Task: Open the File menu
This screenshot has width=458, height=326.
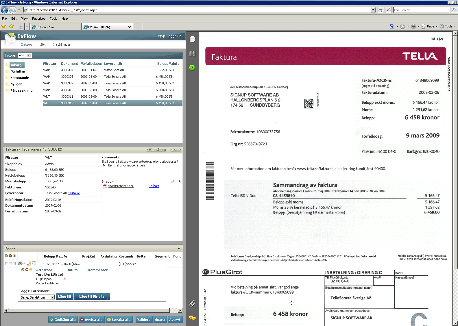Action: pos(4,18)
